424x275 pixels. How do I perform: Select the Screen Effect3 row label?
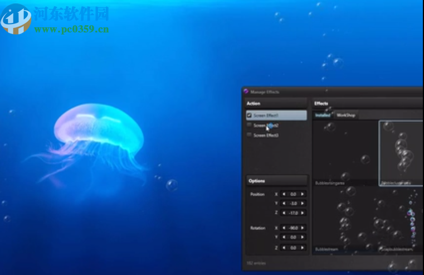click(x=266, y=135)
